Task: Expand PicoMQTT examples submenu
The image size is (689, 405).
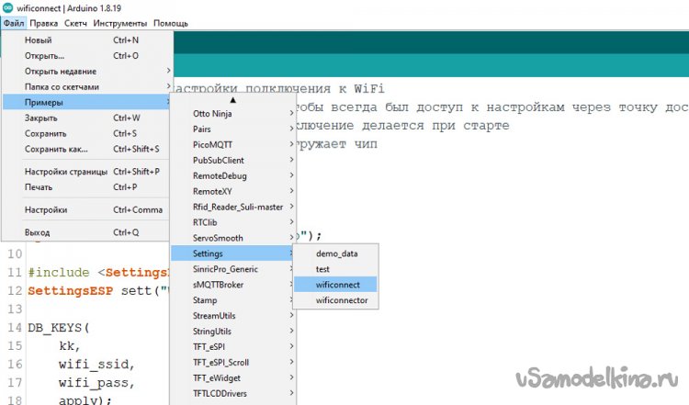Action: [233, 144]
